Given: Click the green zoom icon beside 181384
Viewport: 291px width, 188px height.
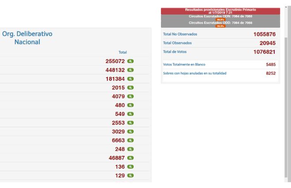Looking at the screenshot, I should (x=130, y=79).
